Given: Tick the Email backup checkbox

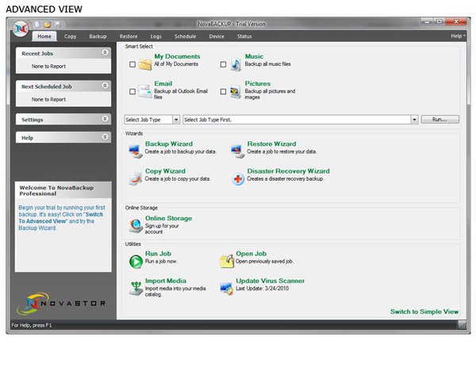Looking at the screenshot, I should (132, 91).
